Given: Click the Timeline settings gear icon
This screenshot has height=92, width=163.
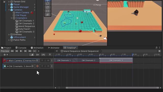Looking at the screenshot, I should [159, 51].
